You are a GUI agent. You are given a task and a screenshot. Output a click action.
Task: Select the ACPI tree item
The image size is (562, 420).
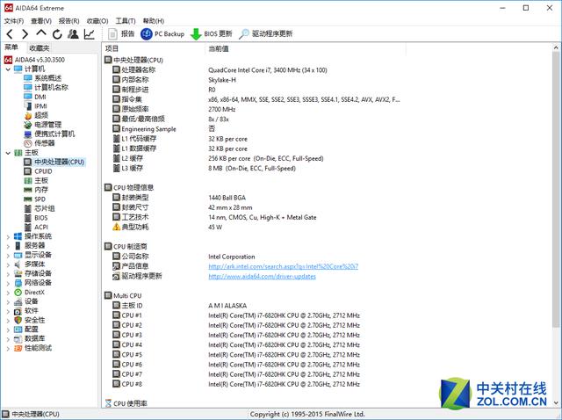(x=36, y=227)
